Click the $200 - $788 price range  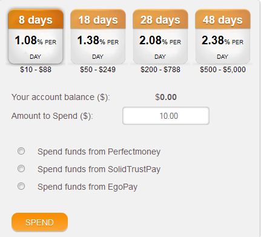coord(160,70)
